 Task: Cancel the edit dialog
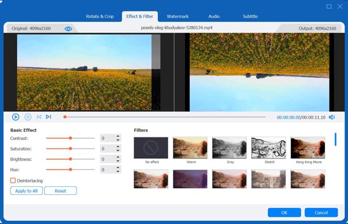pos(321,212)
